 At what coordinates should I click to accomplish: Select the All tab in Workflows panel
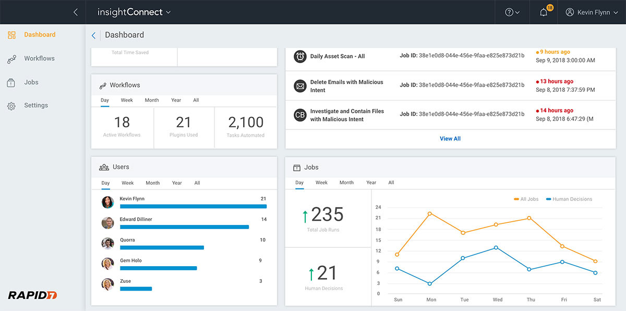coord(196,100)
